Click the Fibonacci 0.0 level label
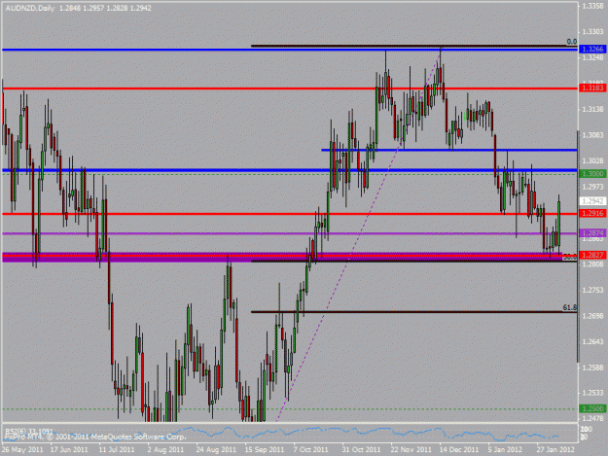Image resolution: width=608 pixels, height=456 pixels. pyautogui.click(x=572, y=42)
